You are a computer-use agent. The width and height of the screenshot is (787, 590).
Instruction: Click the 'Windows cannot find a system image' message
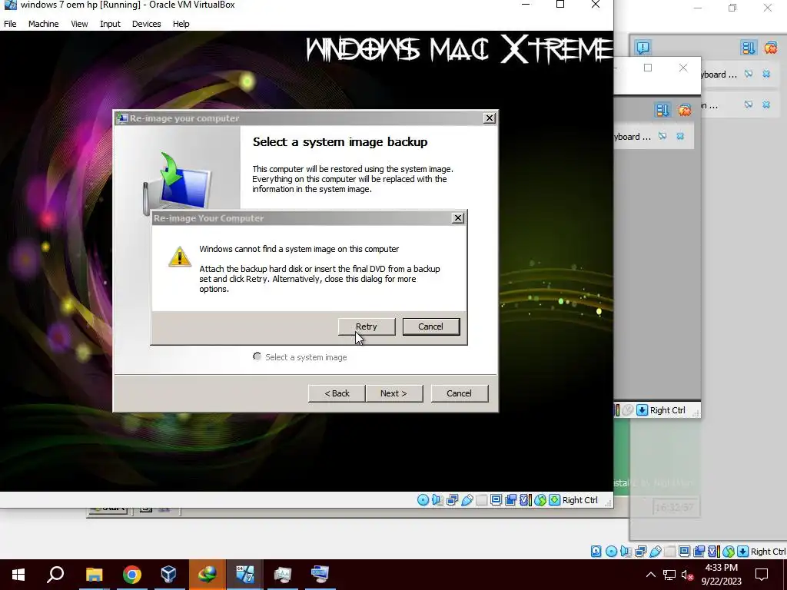pos(299,249)
